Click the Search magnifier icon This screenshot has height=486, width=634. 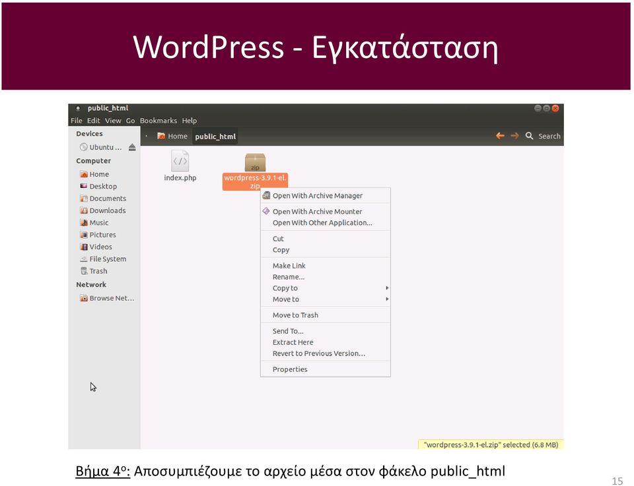point(529,136)
